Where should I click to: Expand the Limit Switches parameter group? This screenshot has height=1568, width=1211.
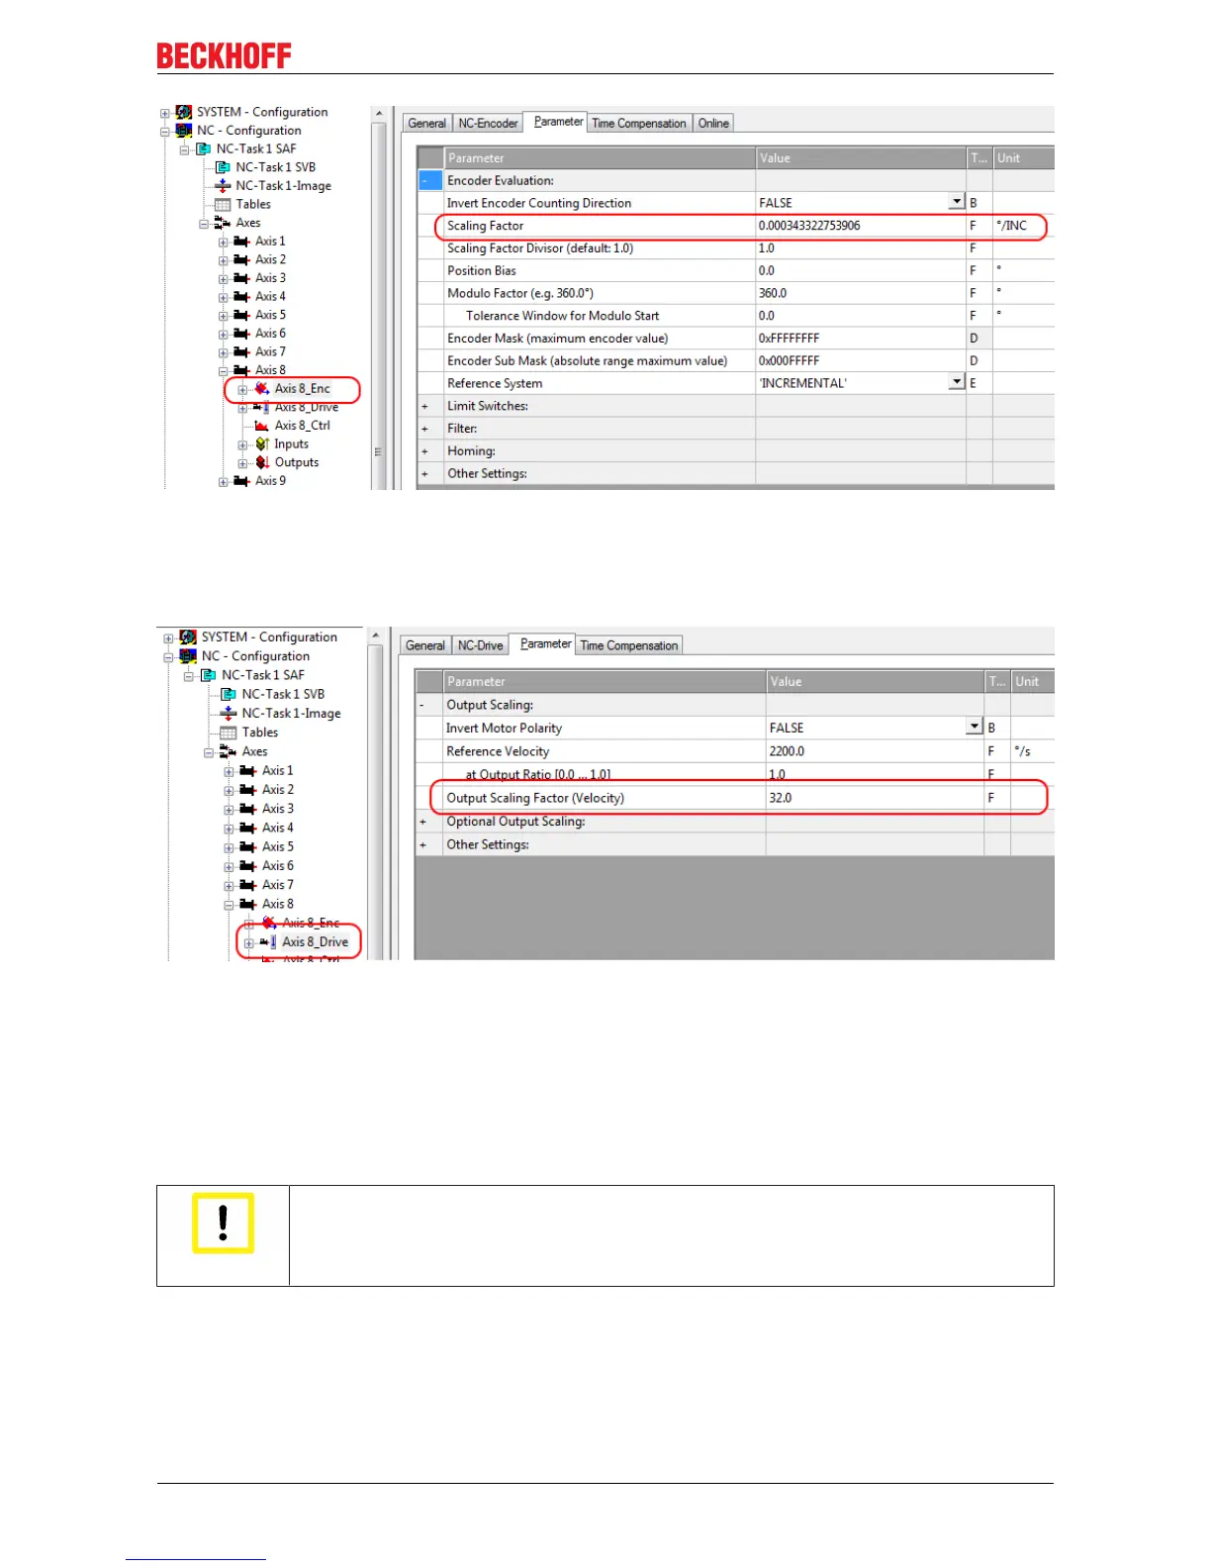pos(425,406)
